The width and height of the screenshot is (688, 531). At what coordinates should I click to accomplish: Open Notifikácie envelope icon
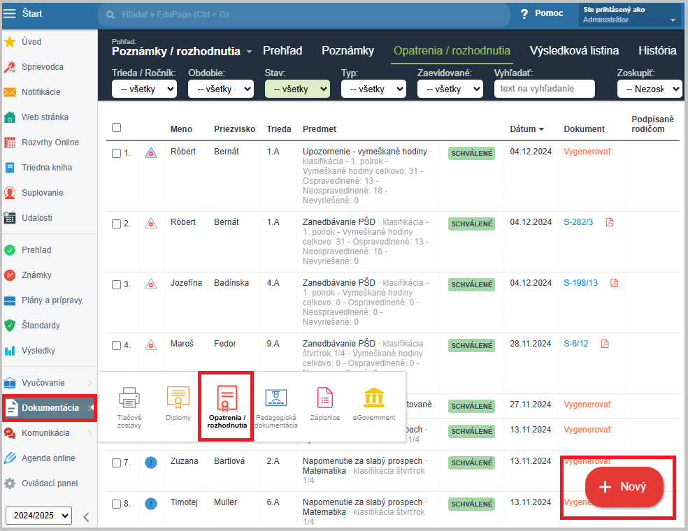coord(10,92)
